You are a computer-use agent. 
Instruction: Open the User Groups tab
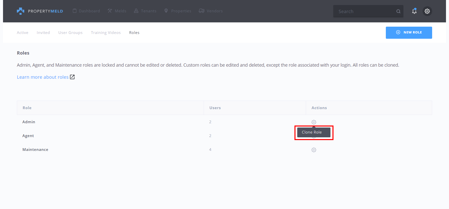(x=70, y=33)
